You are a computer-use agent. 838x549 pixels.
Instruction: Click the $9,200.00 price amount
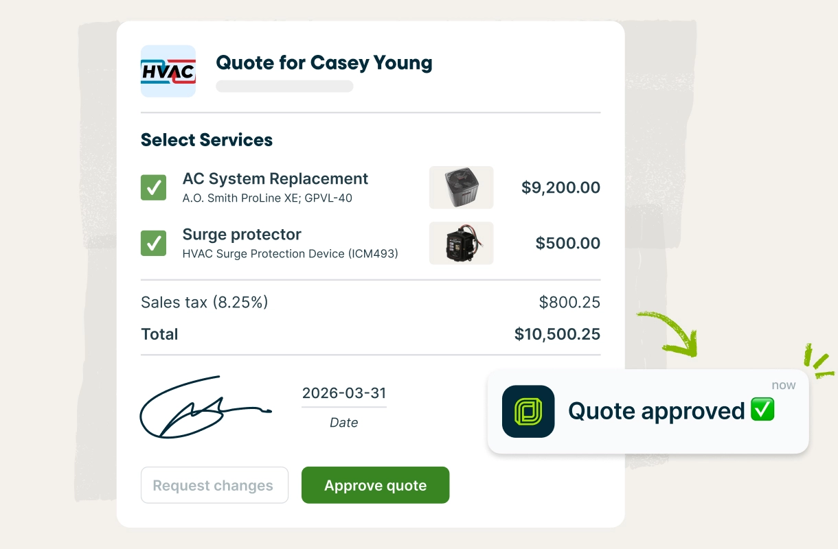[x=560, y=187]
